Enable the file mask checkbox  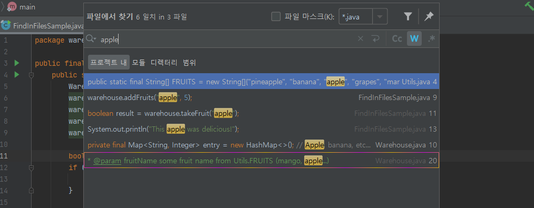(276, 16)
